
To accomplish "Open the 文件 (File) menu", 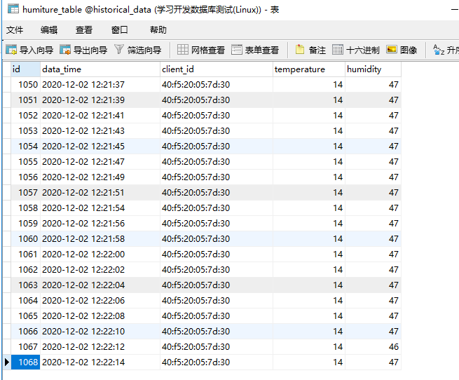I will pos(15,30).
